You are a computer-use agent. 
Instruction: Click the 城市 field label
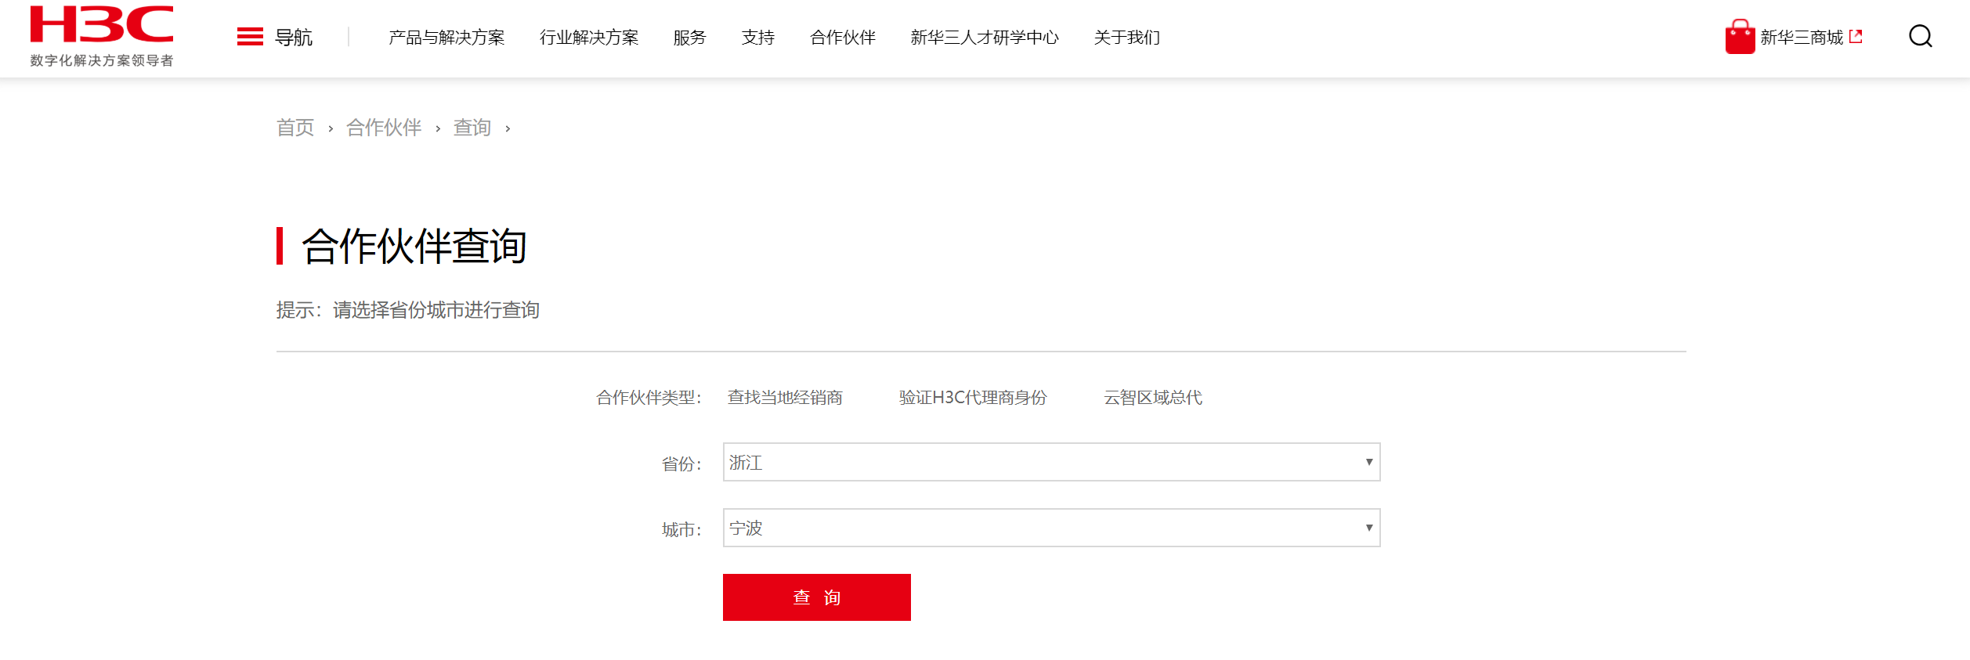[x=681, y=530]
